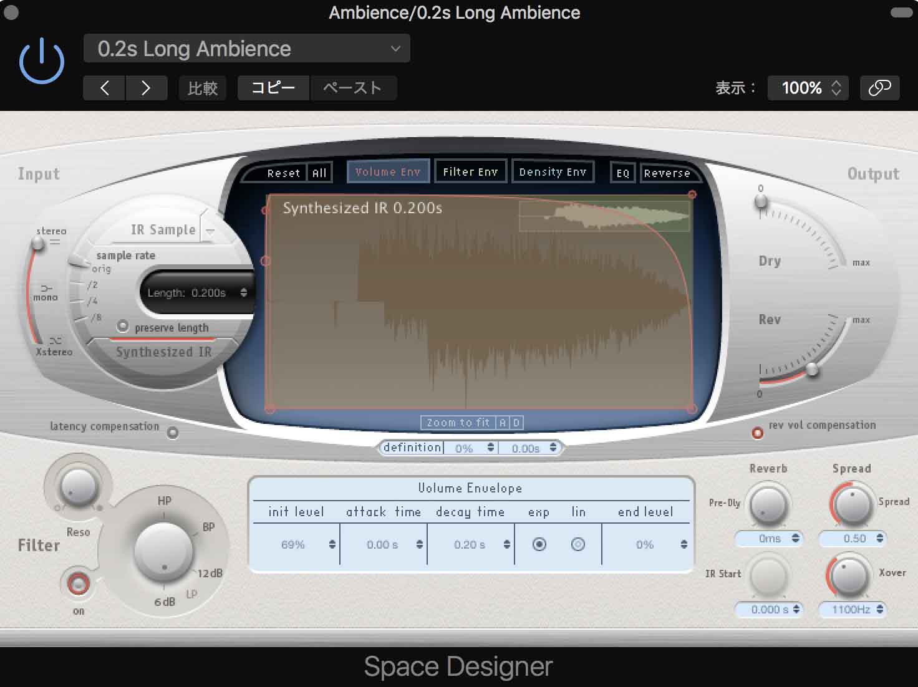Screen dimensions: 918x687
Task: Click the IR Start knob
Action: [768, 576]
